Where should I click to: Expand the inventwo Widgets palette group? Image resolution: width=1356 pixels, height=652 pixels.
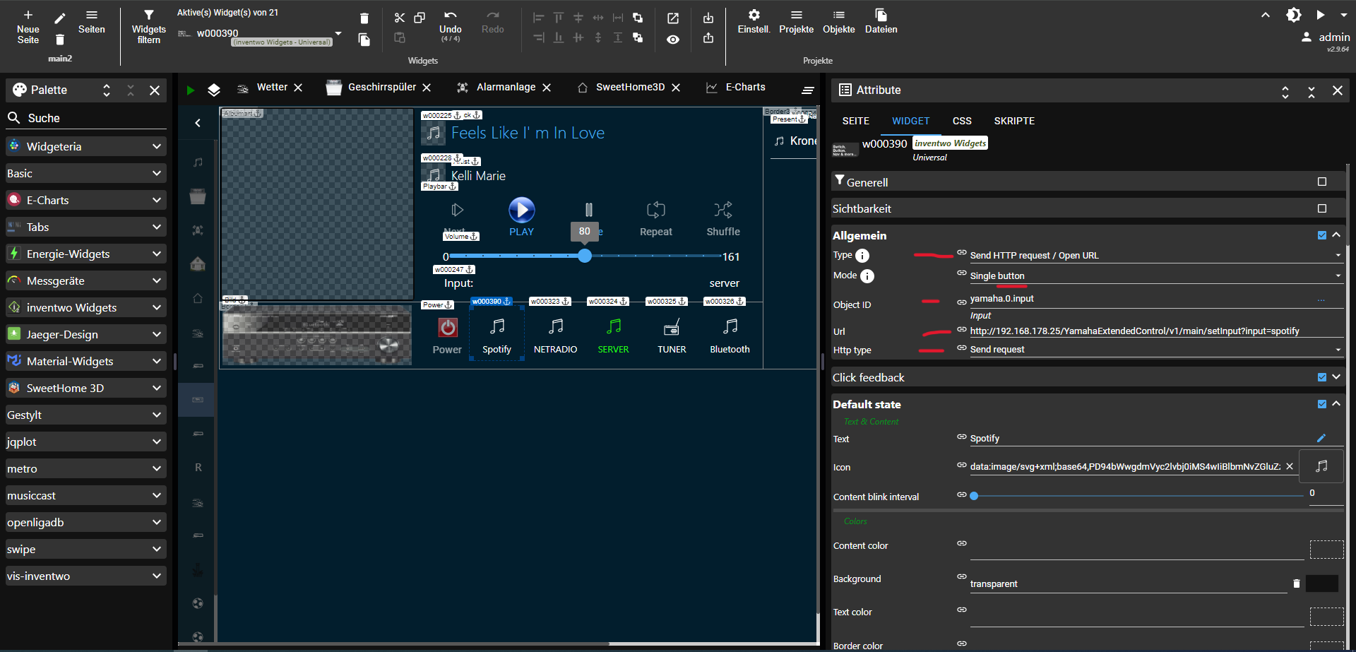(x=86, y=307)
